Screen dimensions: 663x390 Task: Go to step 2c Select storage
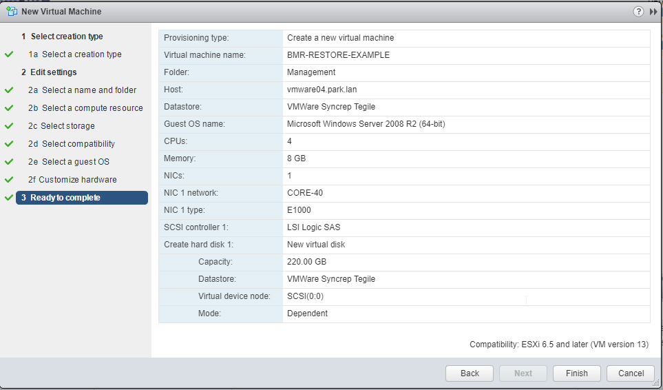61,126
